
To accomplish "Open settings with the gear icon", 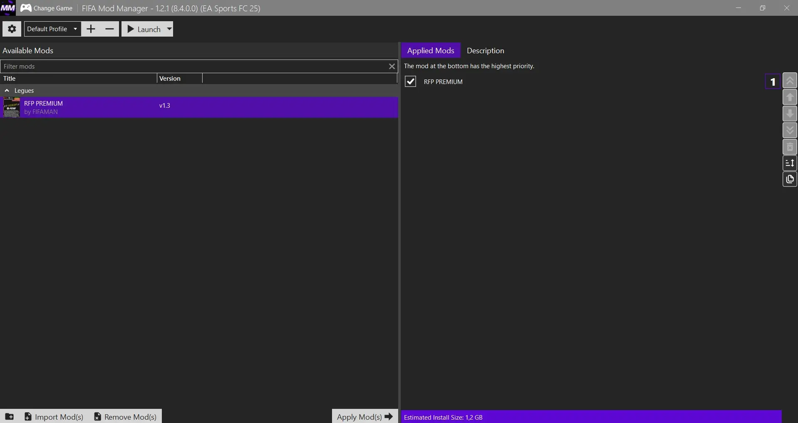I will [12, 29].
